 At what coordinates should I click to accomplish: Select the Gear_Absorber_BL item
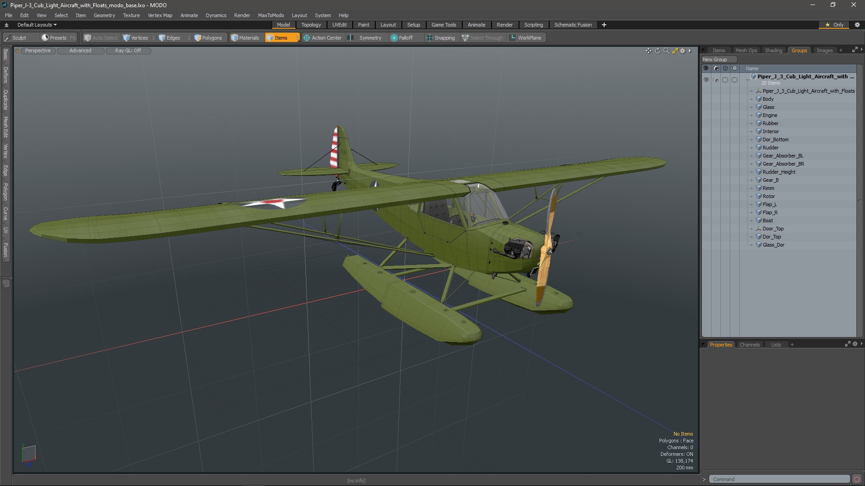coord(783,156)
